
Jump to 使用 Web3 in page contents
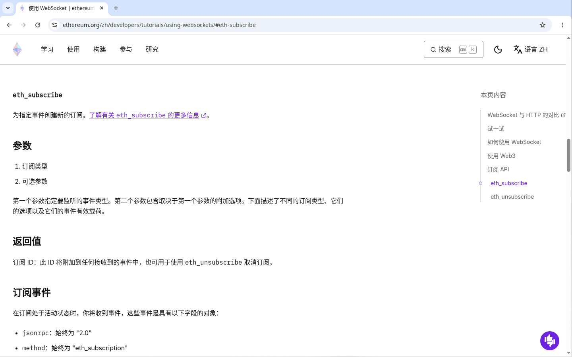pos(501,156)
